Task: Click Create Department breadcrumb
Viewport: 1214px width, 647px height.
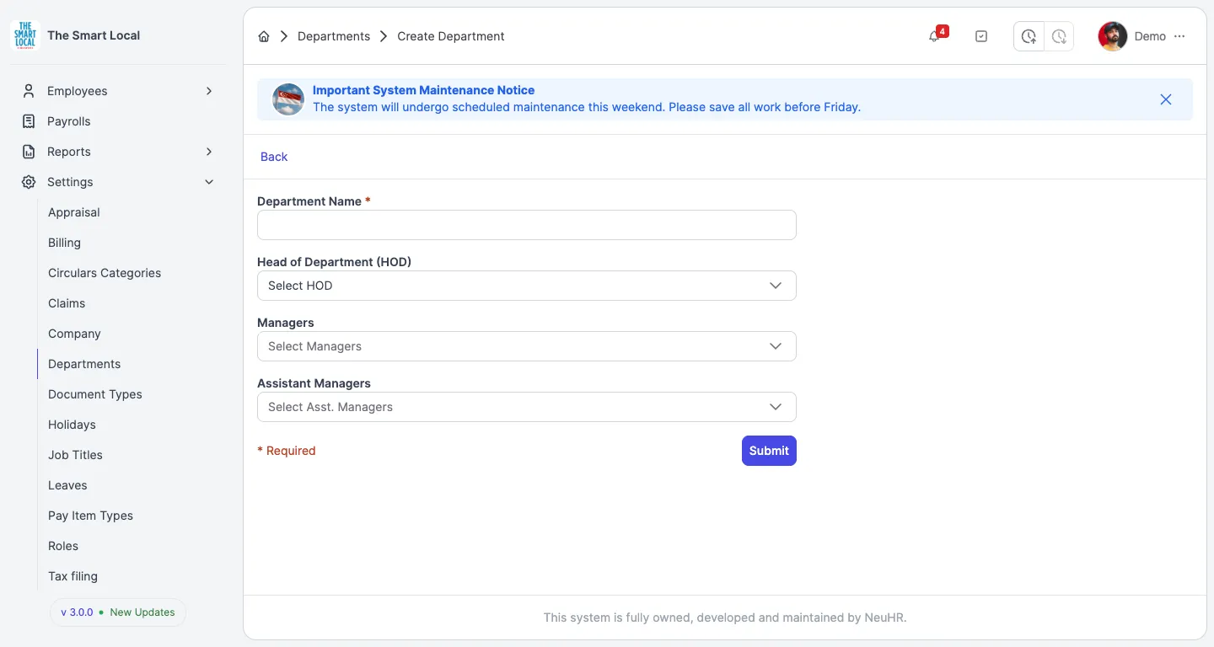Action: 451,36
